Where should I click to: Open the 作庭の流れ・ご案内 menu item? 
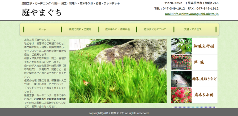point(80,29)
